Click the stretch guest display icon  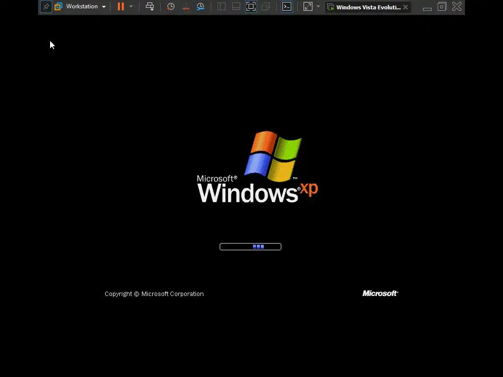[308, 6]
